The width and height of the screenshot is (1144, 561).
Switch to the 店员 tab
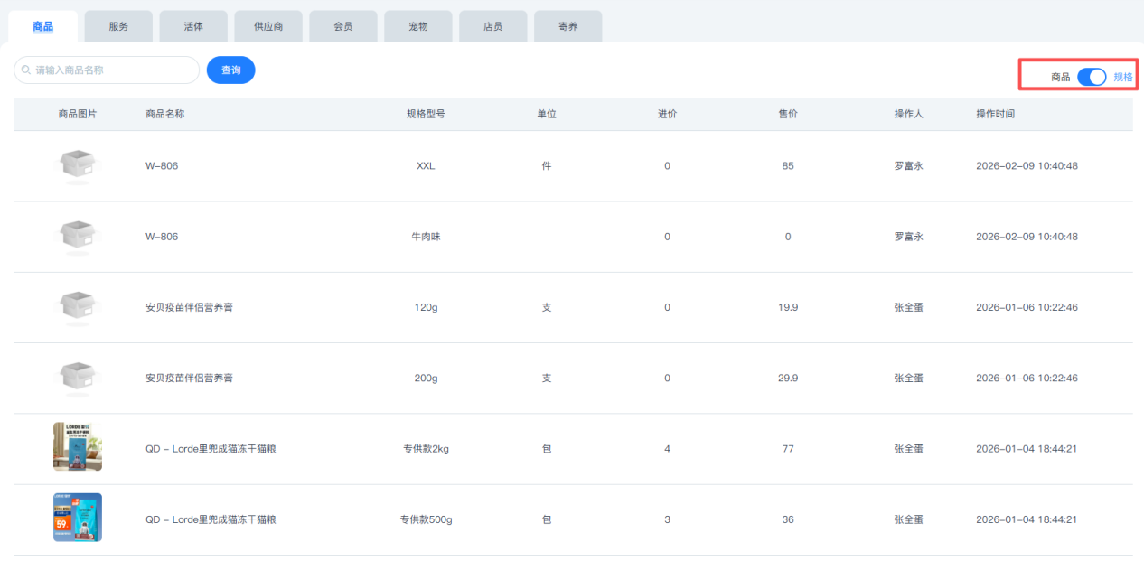[493, 26]
